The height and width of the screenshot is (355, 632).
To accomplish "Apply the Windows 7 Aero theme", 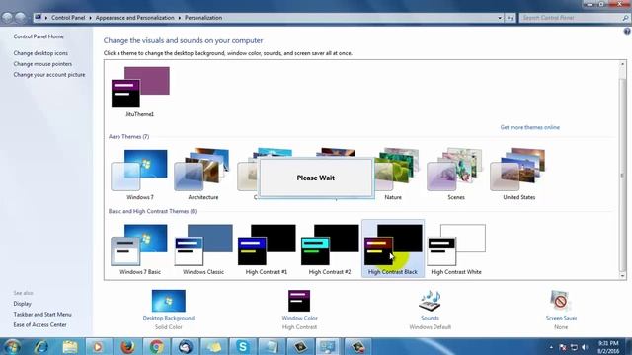I will click(x=140, y=175).
